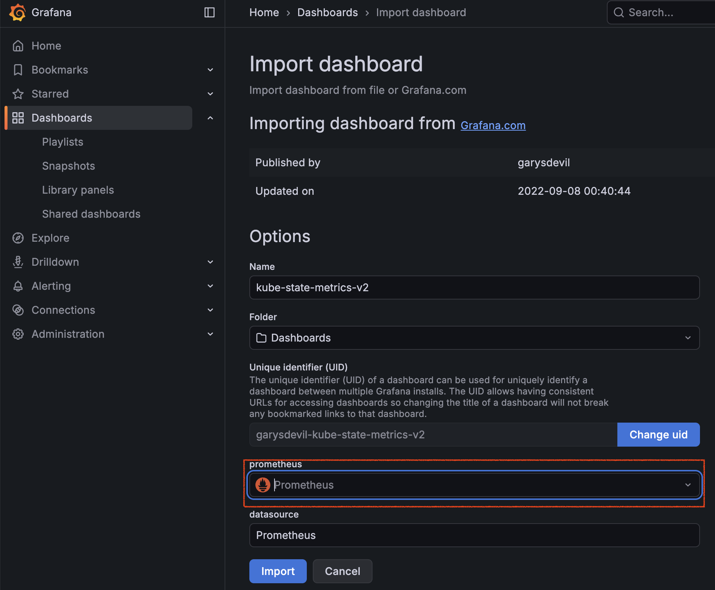Open the Folder dropdown showing Dashboards
This screenshot has width=715, height=590.
pos(474,338)
